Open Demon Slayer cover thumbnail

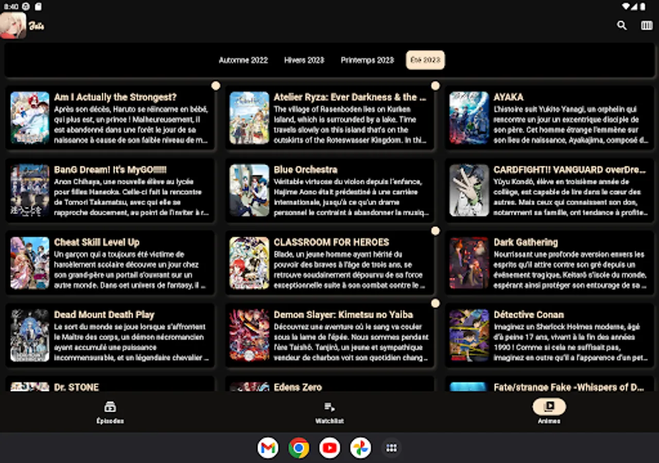pyautogui.click(x=249, y=335)
